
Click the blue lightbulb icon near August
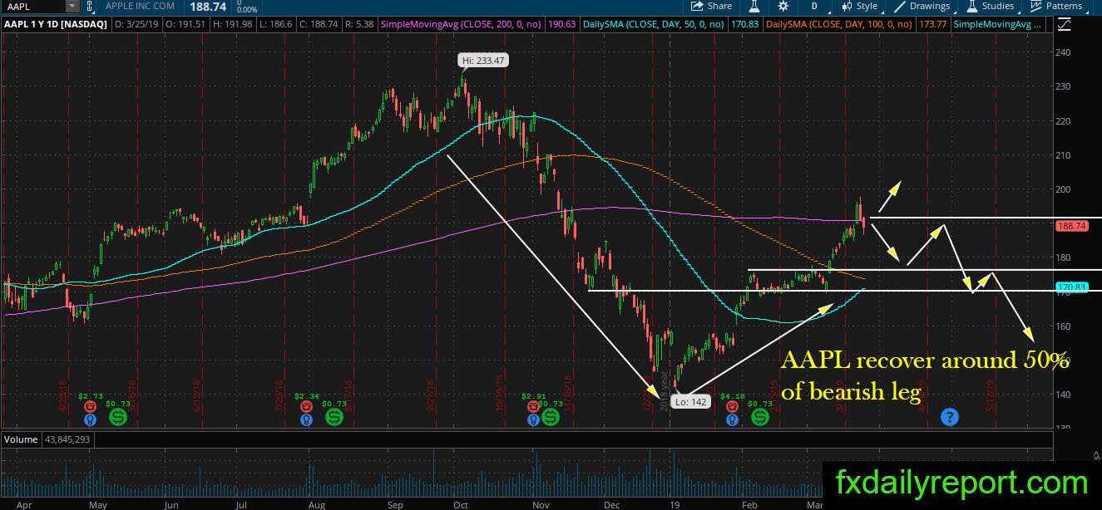(x=307, y=420)
